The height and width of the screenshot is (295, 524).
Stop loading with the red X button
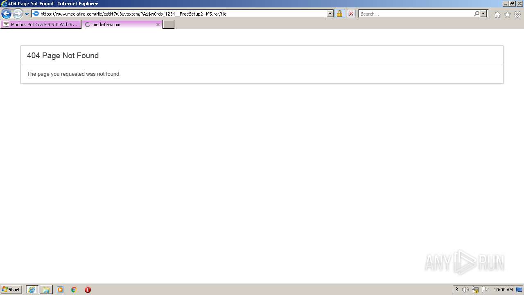click(351, 14)
